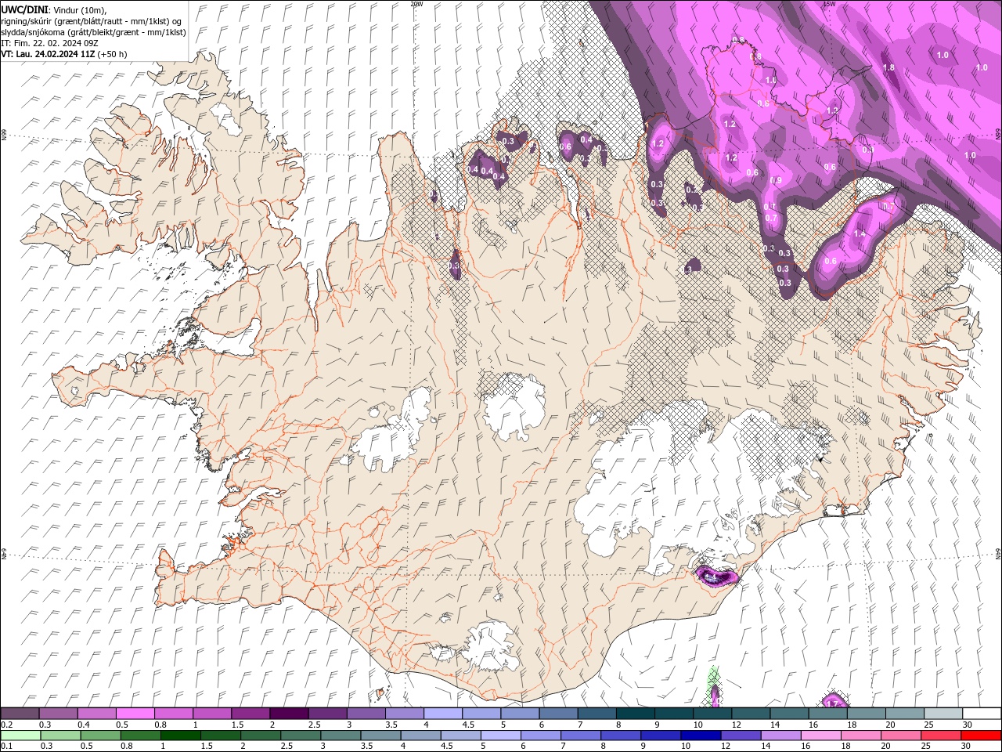Select the 'VT: Lau. 24.02.2024 11Z (+50 h)' line
The image size is (1002, 752).
coord(64,54)
